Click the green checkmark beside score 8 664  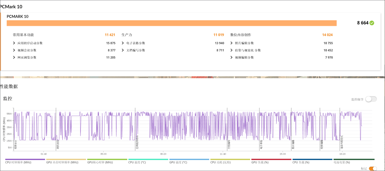pos(372,23)
